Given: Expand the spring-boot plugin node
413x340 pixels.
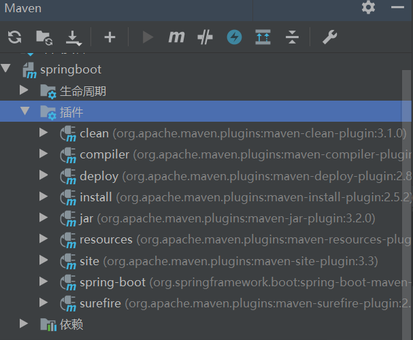Looking at the screenshot, I should (44, 282).
